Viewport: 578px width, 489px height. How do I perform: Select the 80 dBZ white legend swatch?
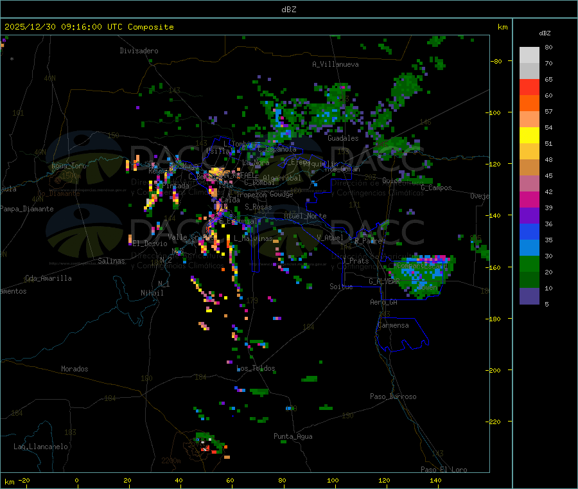tap(529, 55)
